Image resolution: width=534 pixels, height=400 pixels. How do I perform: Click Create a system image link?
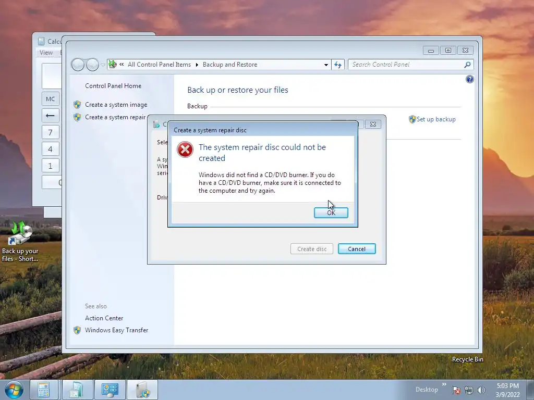point(116,104)
